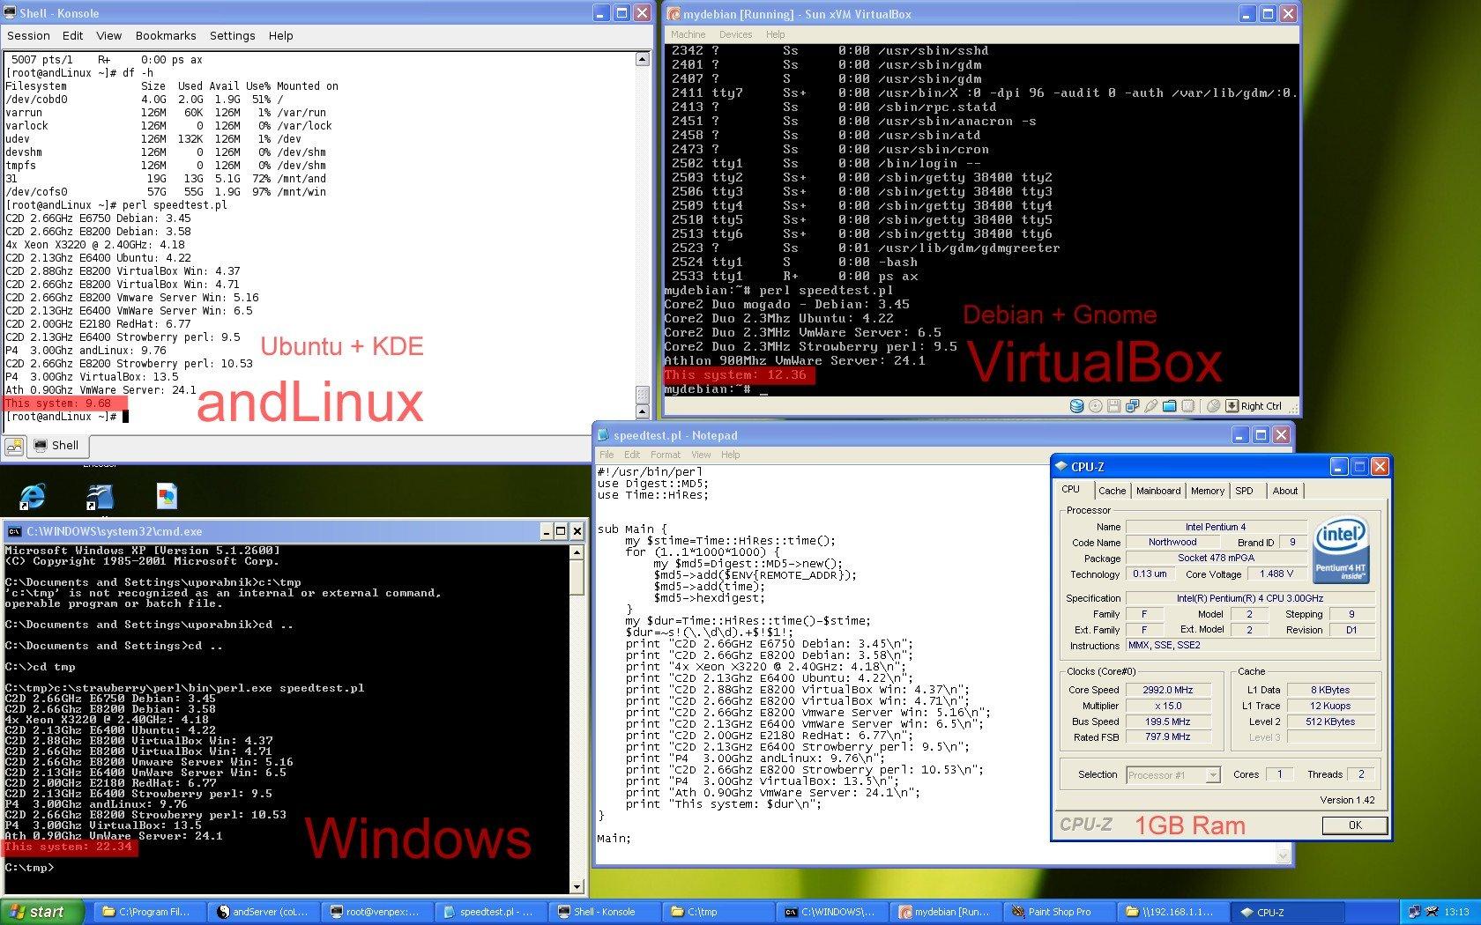Image resolution: width=1481 pixels, height=925 pixels.
Task: Switch to the CPU-Z Memory tab
Action: coord(1207,491)
